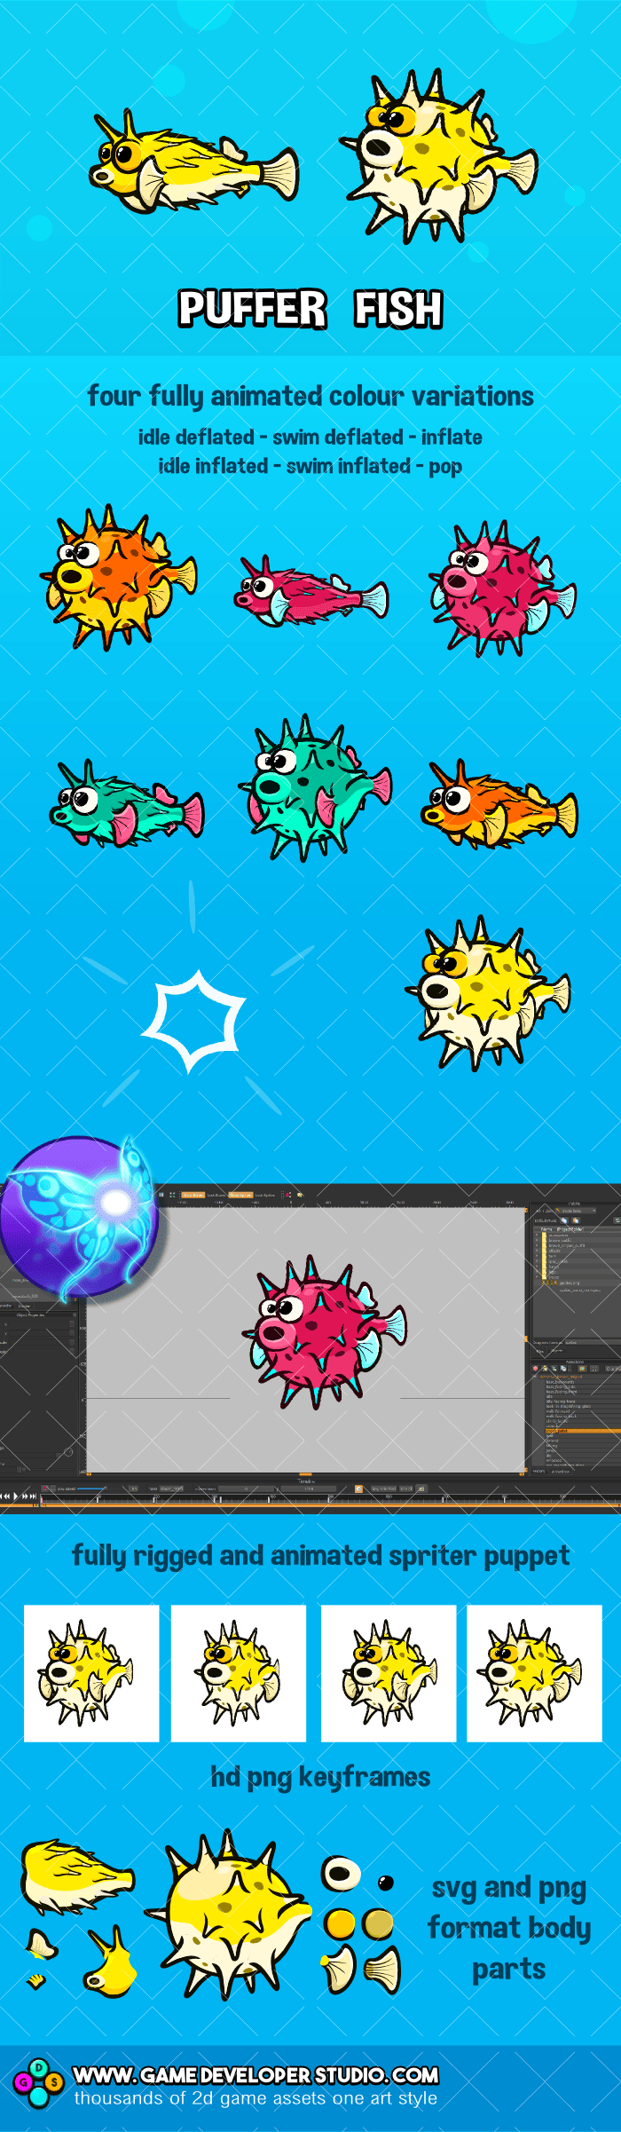The width and height of the screenshot is (621, 2132).
Task: Toggle Hide Sprites in Spriter toolbar
Action: (x=240, y=1195)
